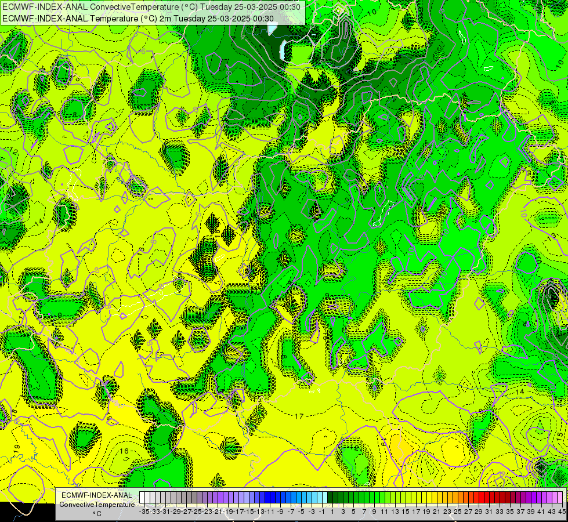This screenshot has width=568, height=522.
Task: Click the 17 isotherm contour label on the map
Action: [x=299, y=416]
